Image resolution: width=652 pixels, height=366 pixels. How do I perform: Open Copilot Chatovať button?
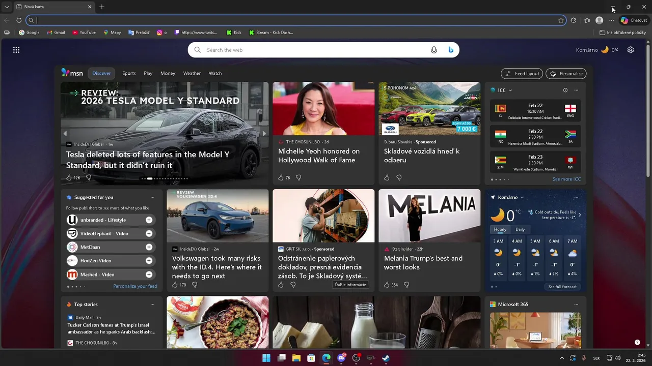(634, 20)
